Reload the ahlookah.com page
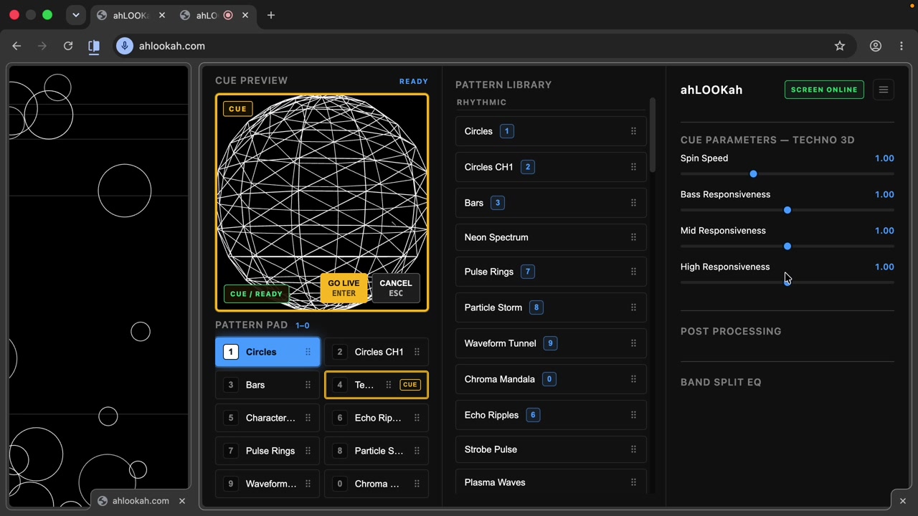The width and height of the screenshot is (918, 516). (x=68, y=46)
